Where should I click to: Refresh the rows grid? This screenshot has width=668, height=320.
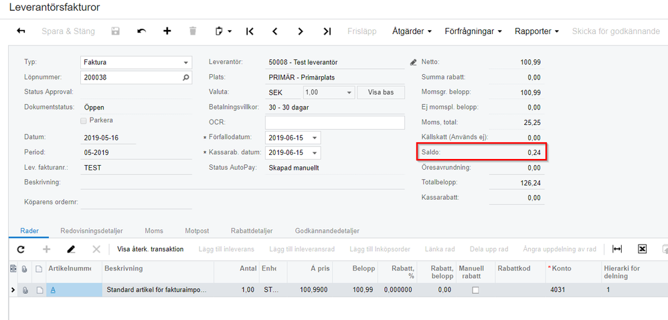click(21, 249)
